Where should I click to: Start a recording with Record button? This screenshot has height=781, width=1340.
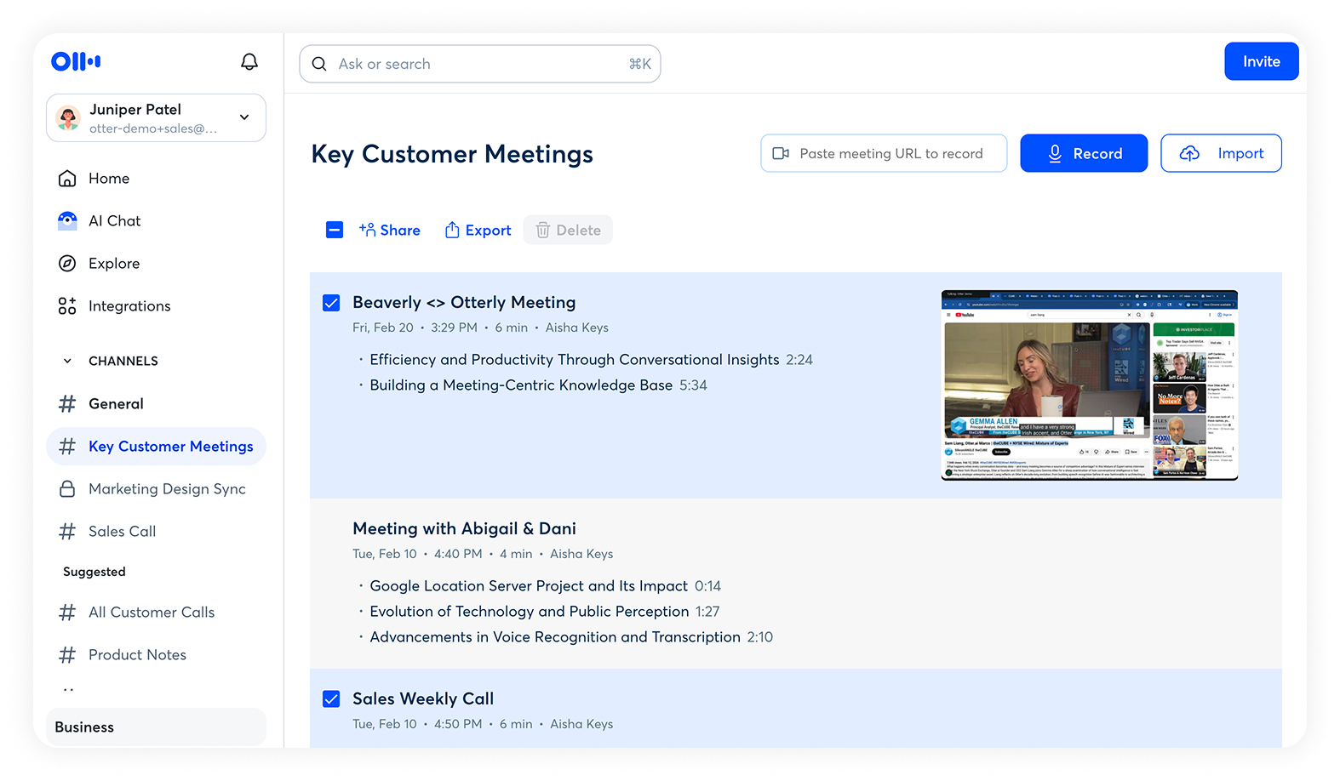[x=1083, y=154]
